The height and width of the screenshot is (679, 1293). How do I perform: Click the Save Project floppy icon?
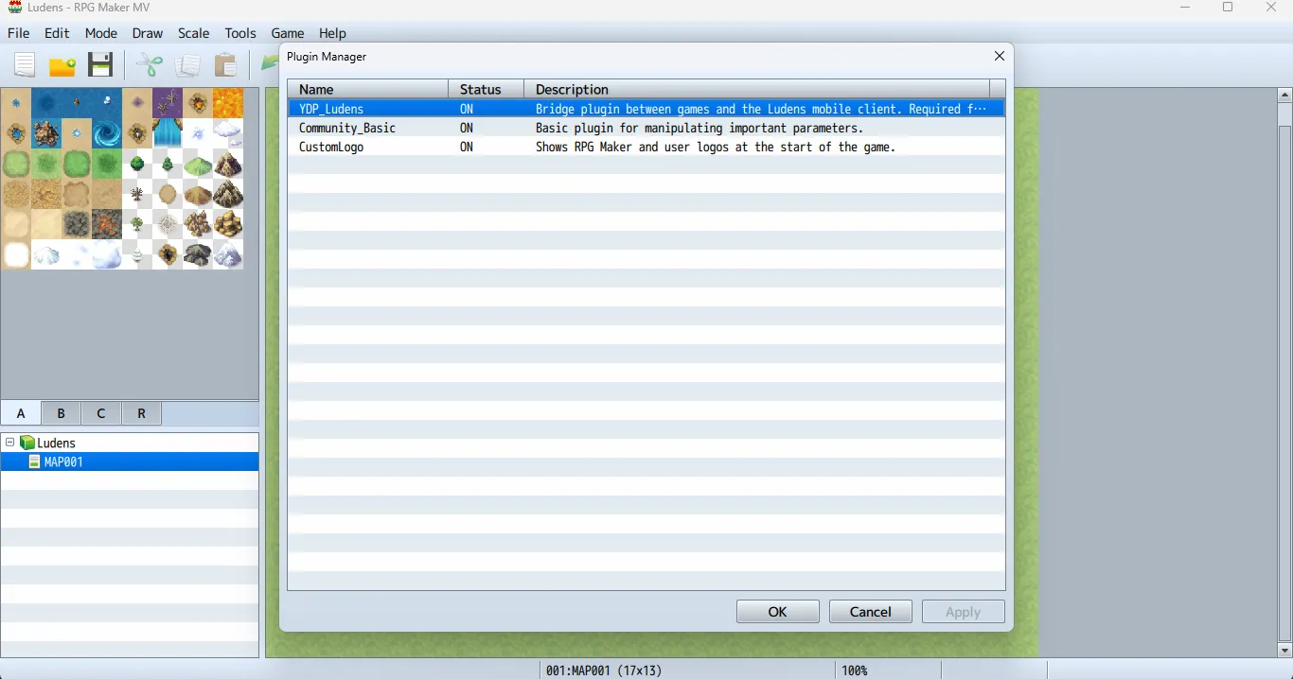[100, 65]
